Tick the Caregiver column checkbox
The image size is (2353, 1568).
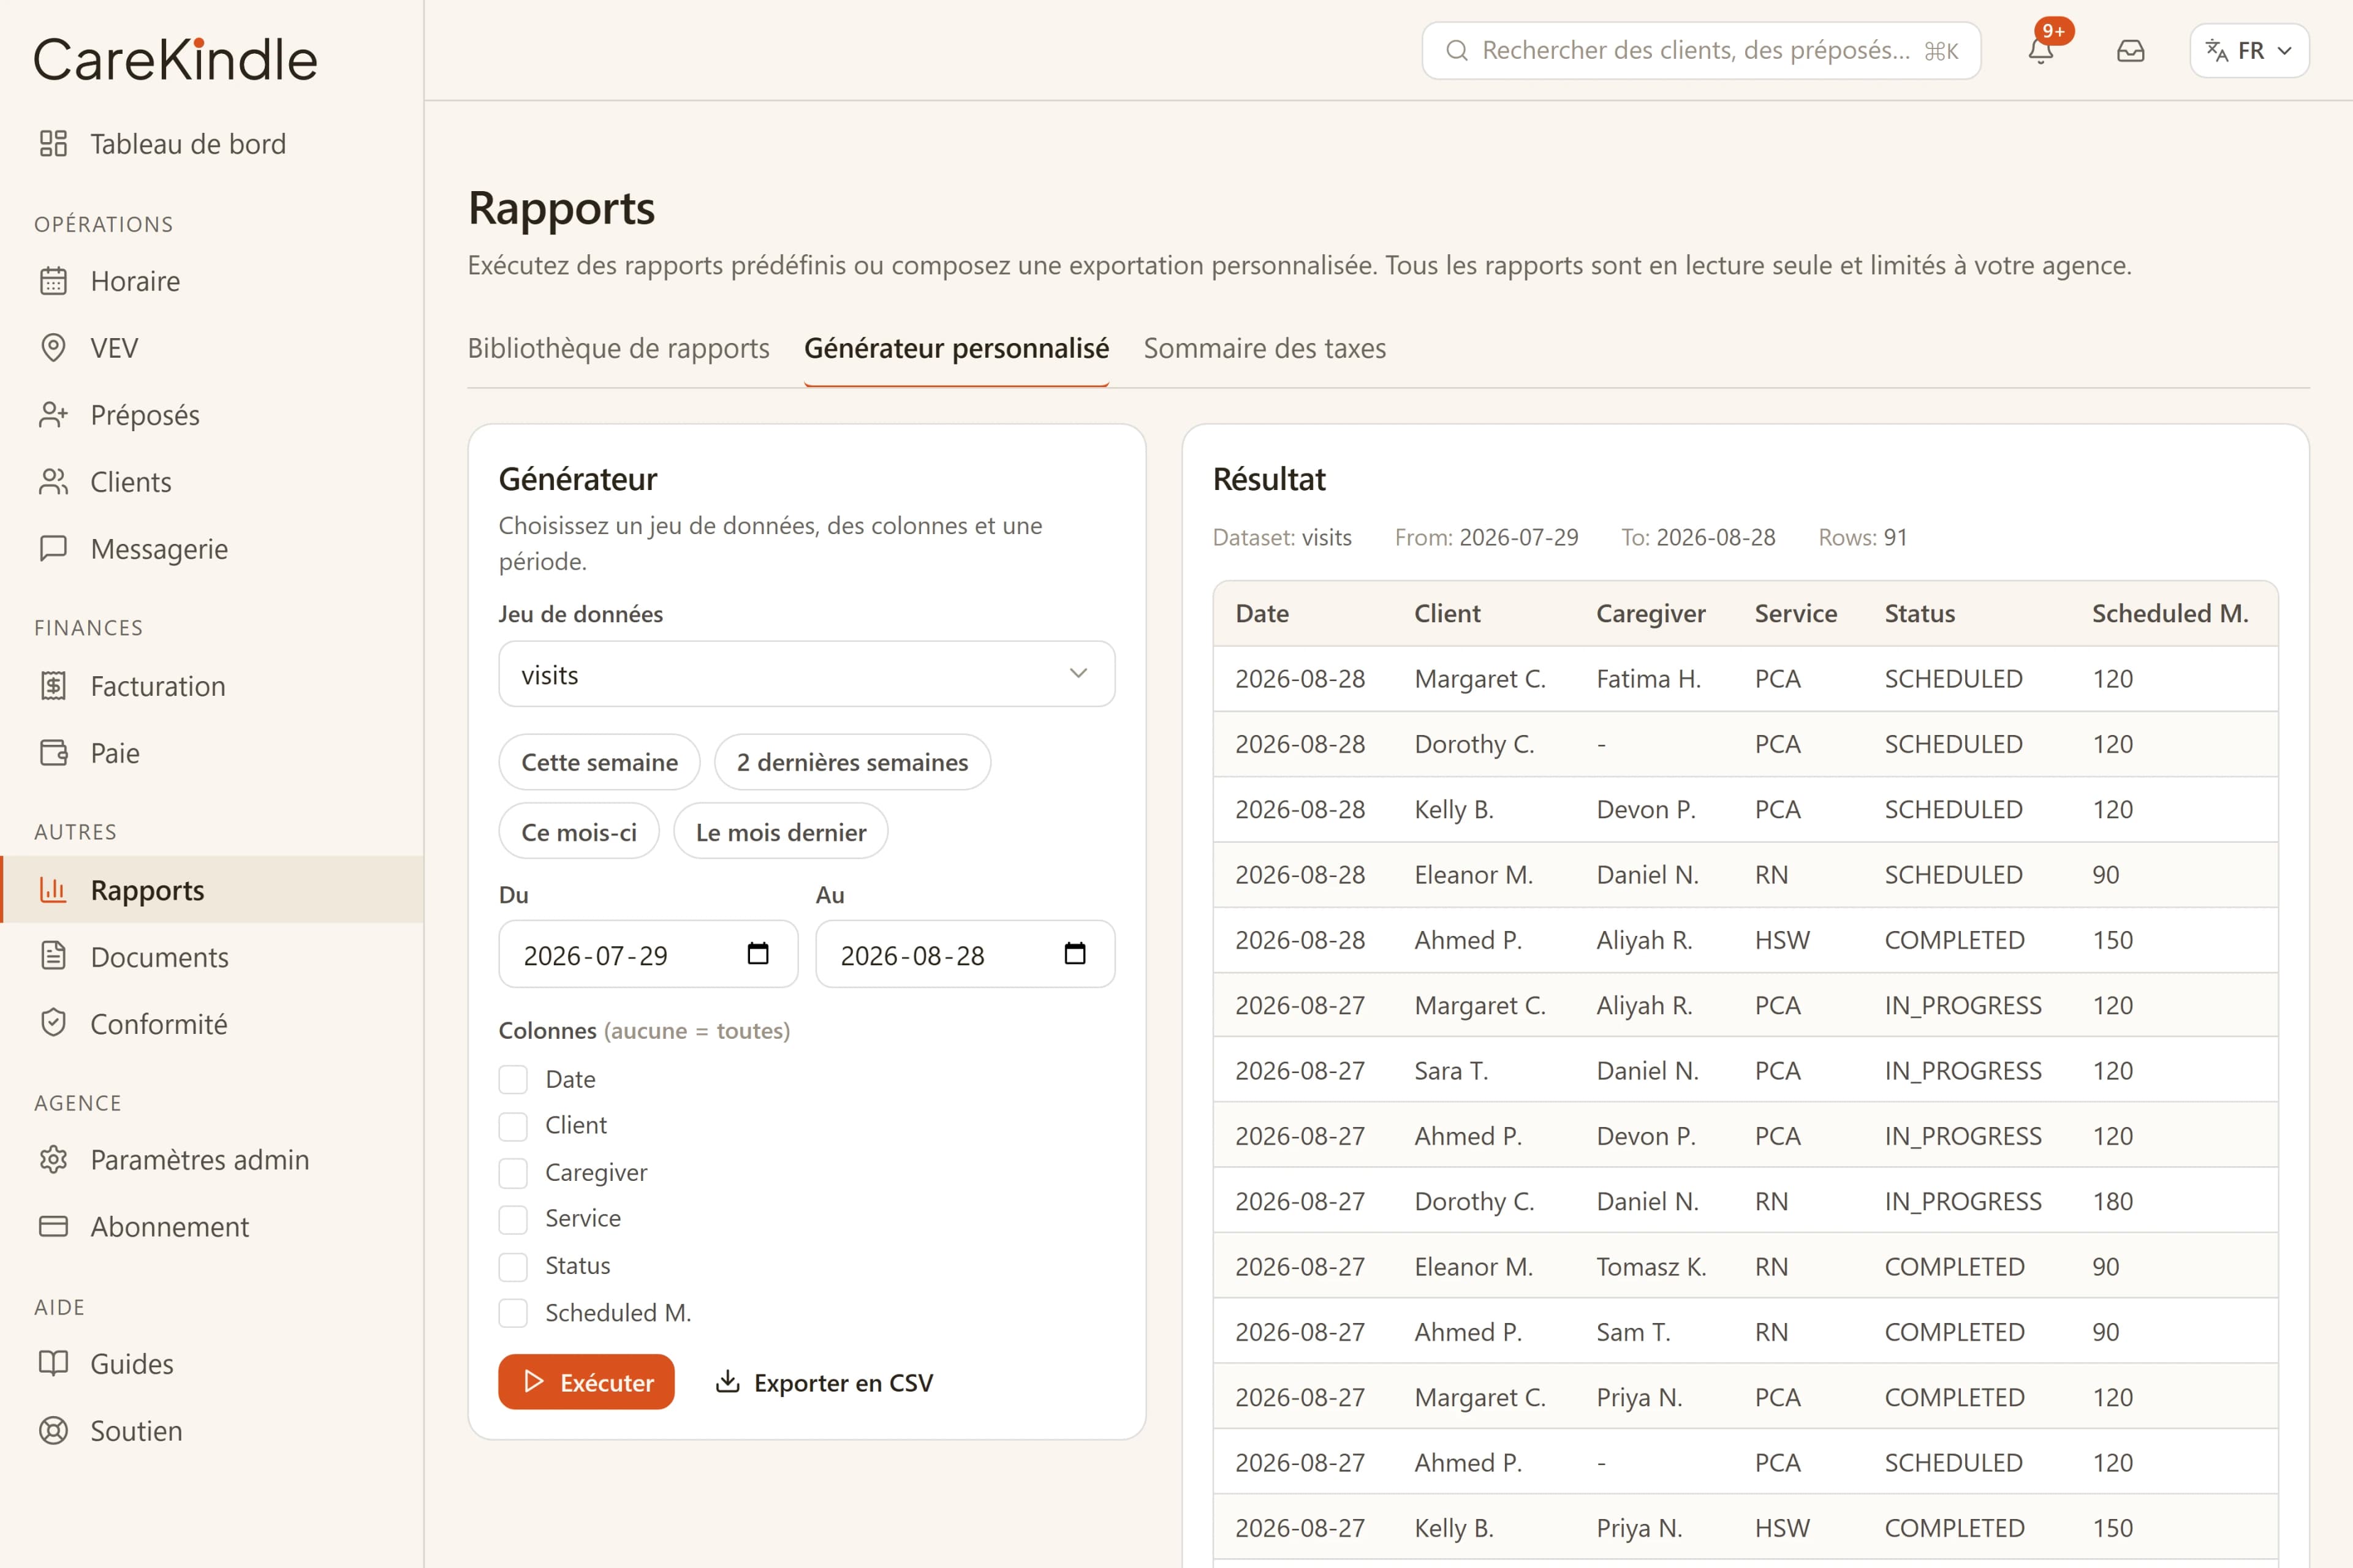tap(513, 1173)
